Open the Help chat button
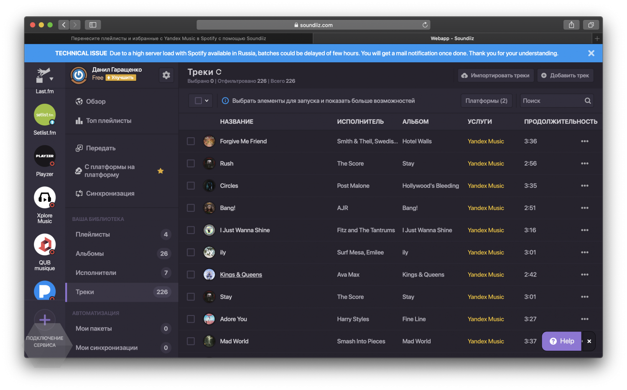Screen dimensions: 627x390 pos(561,341)
